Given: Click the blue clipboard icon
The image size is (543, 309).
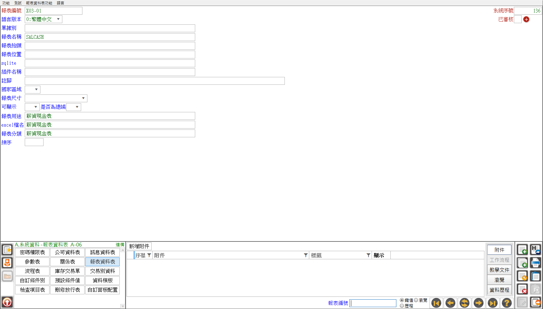Looking at the screenshot, I should pyautogui.click(x=535, y=276).
